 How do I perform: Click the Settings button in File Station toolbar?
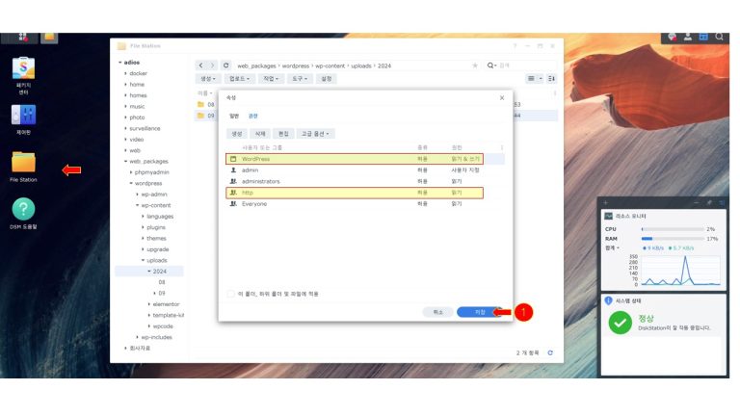tap(327, 79)
